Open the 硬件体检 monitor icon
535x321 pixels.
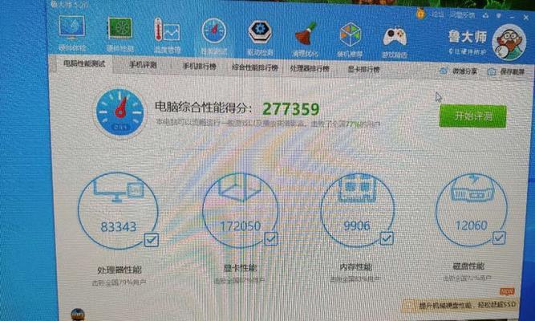point(71,27)
